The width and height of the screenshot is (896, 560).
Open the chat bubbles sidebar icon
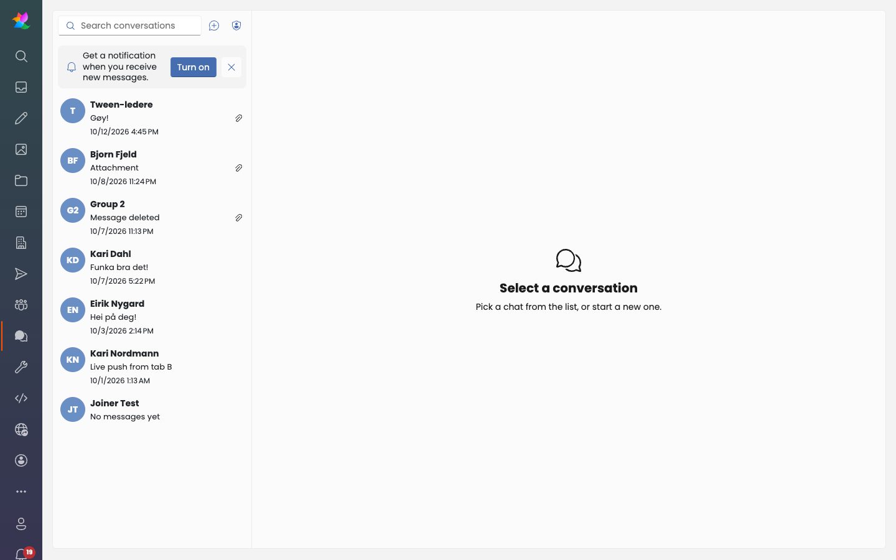[21, 336]
